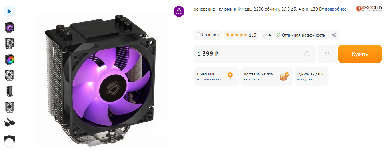389x157 pixels.
Task: Open the 'за 2 часа' delivery link
Action: point(251,79)
